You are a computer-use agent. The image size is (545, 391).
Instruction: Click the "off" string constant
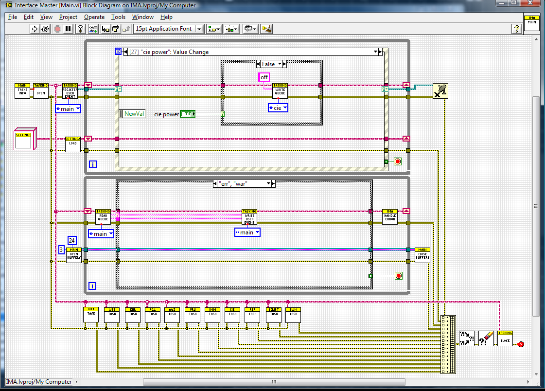(x=264, y=77)
